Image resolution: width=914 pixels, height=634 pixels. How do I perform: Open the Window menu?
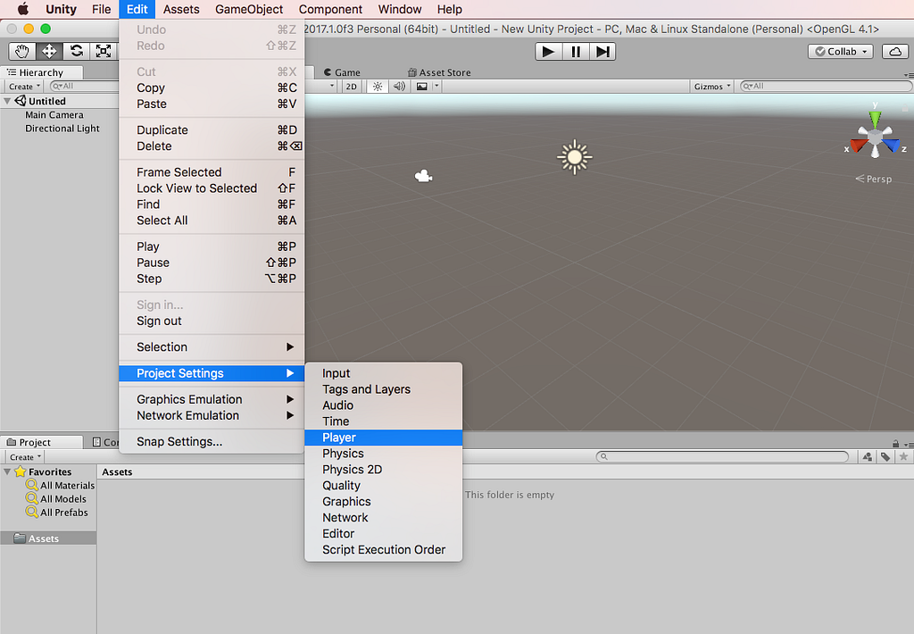400,9
